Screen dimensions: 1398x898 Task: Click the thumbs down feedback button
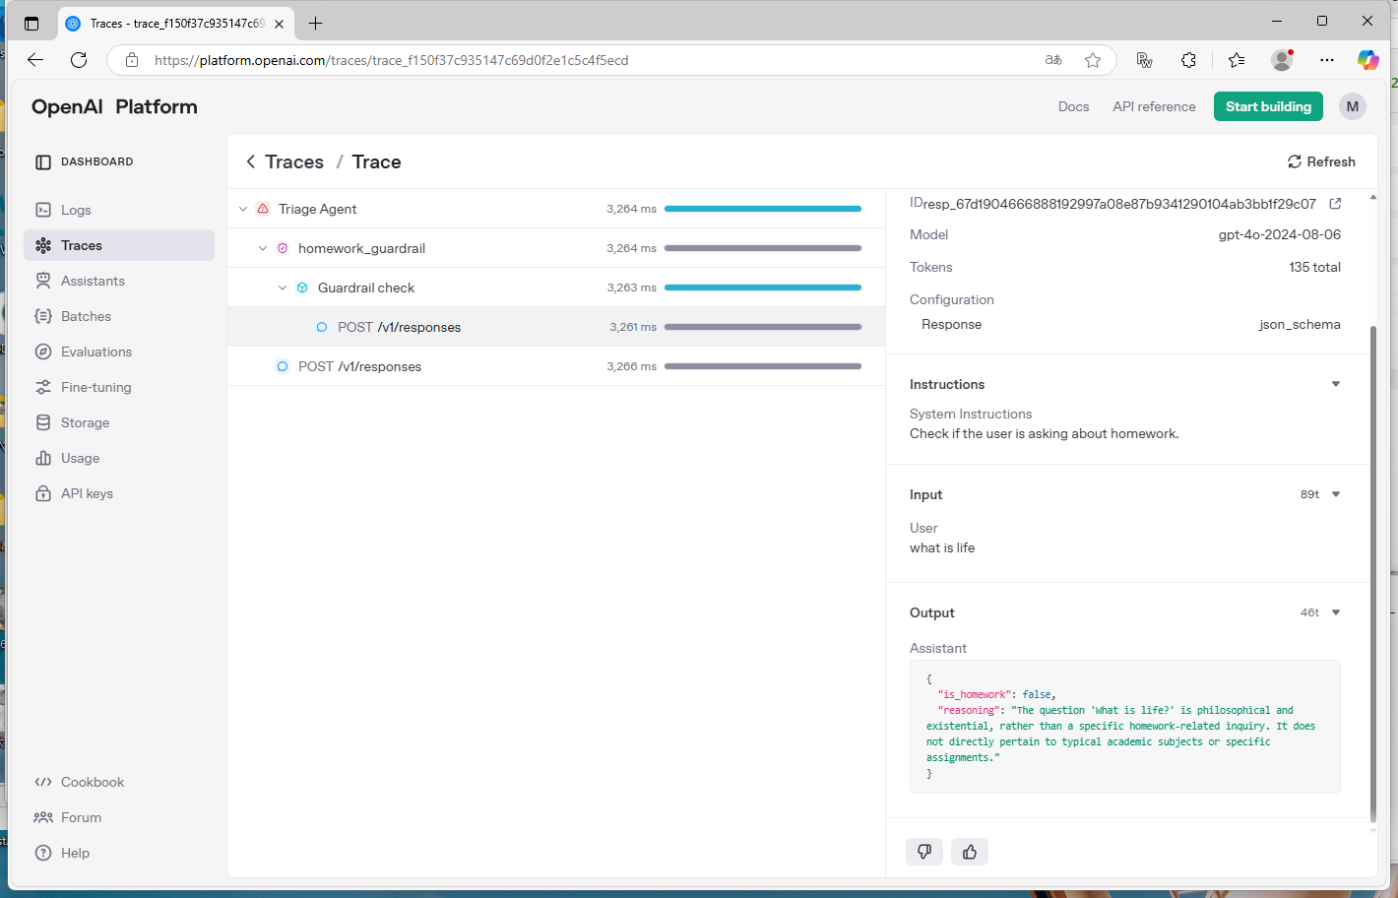click(x=924, y=852)
